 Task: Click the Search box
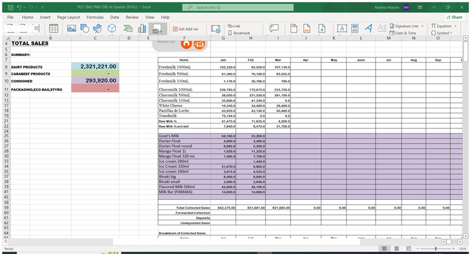pos(238,7)
